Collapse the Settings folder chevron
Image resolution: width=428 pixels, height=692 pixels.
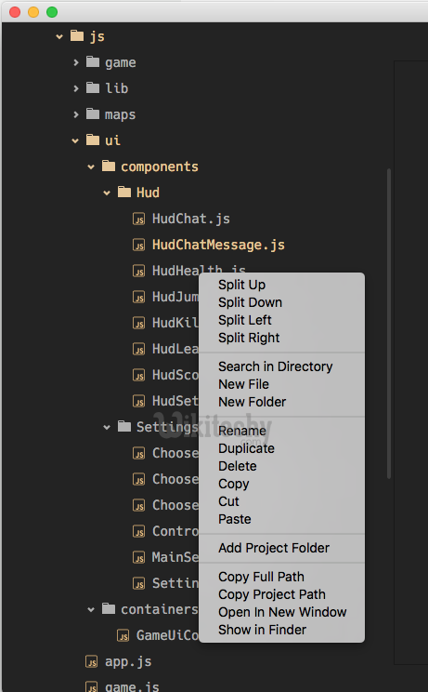107,427
